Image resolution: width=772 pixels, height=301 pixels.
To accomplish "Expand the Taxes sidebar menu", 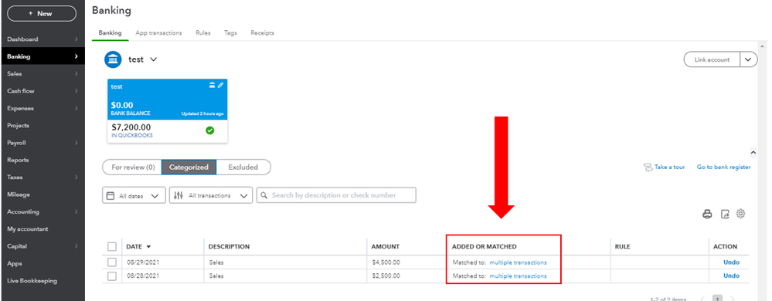I will pyautogui.click(x=76, y=177).
